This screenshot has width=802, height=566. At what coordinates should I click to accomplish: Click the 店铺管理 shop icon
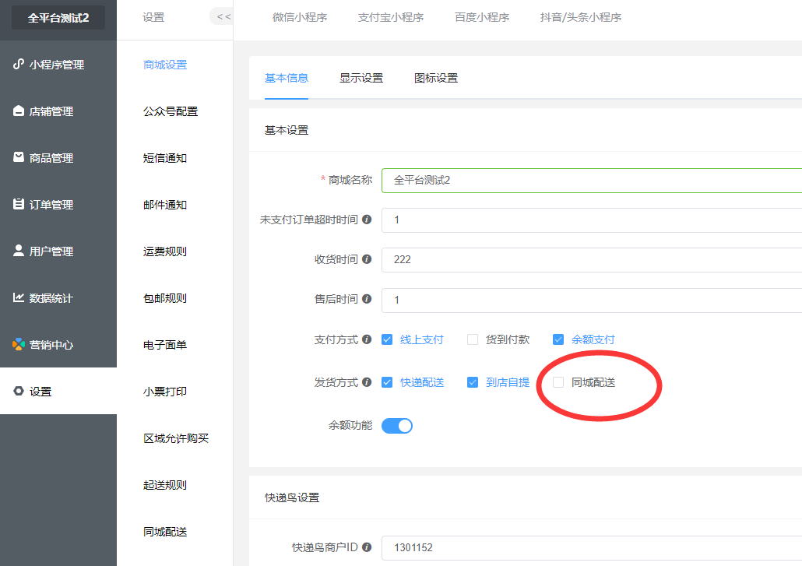(x=19, y=111)
